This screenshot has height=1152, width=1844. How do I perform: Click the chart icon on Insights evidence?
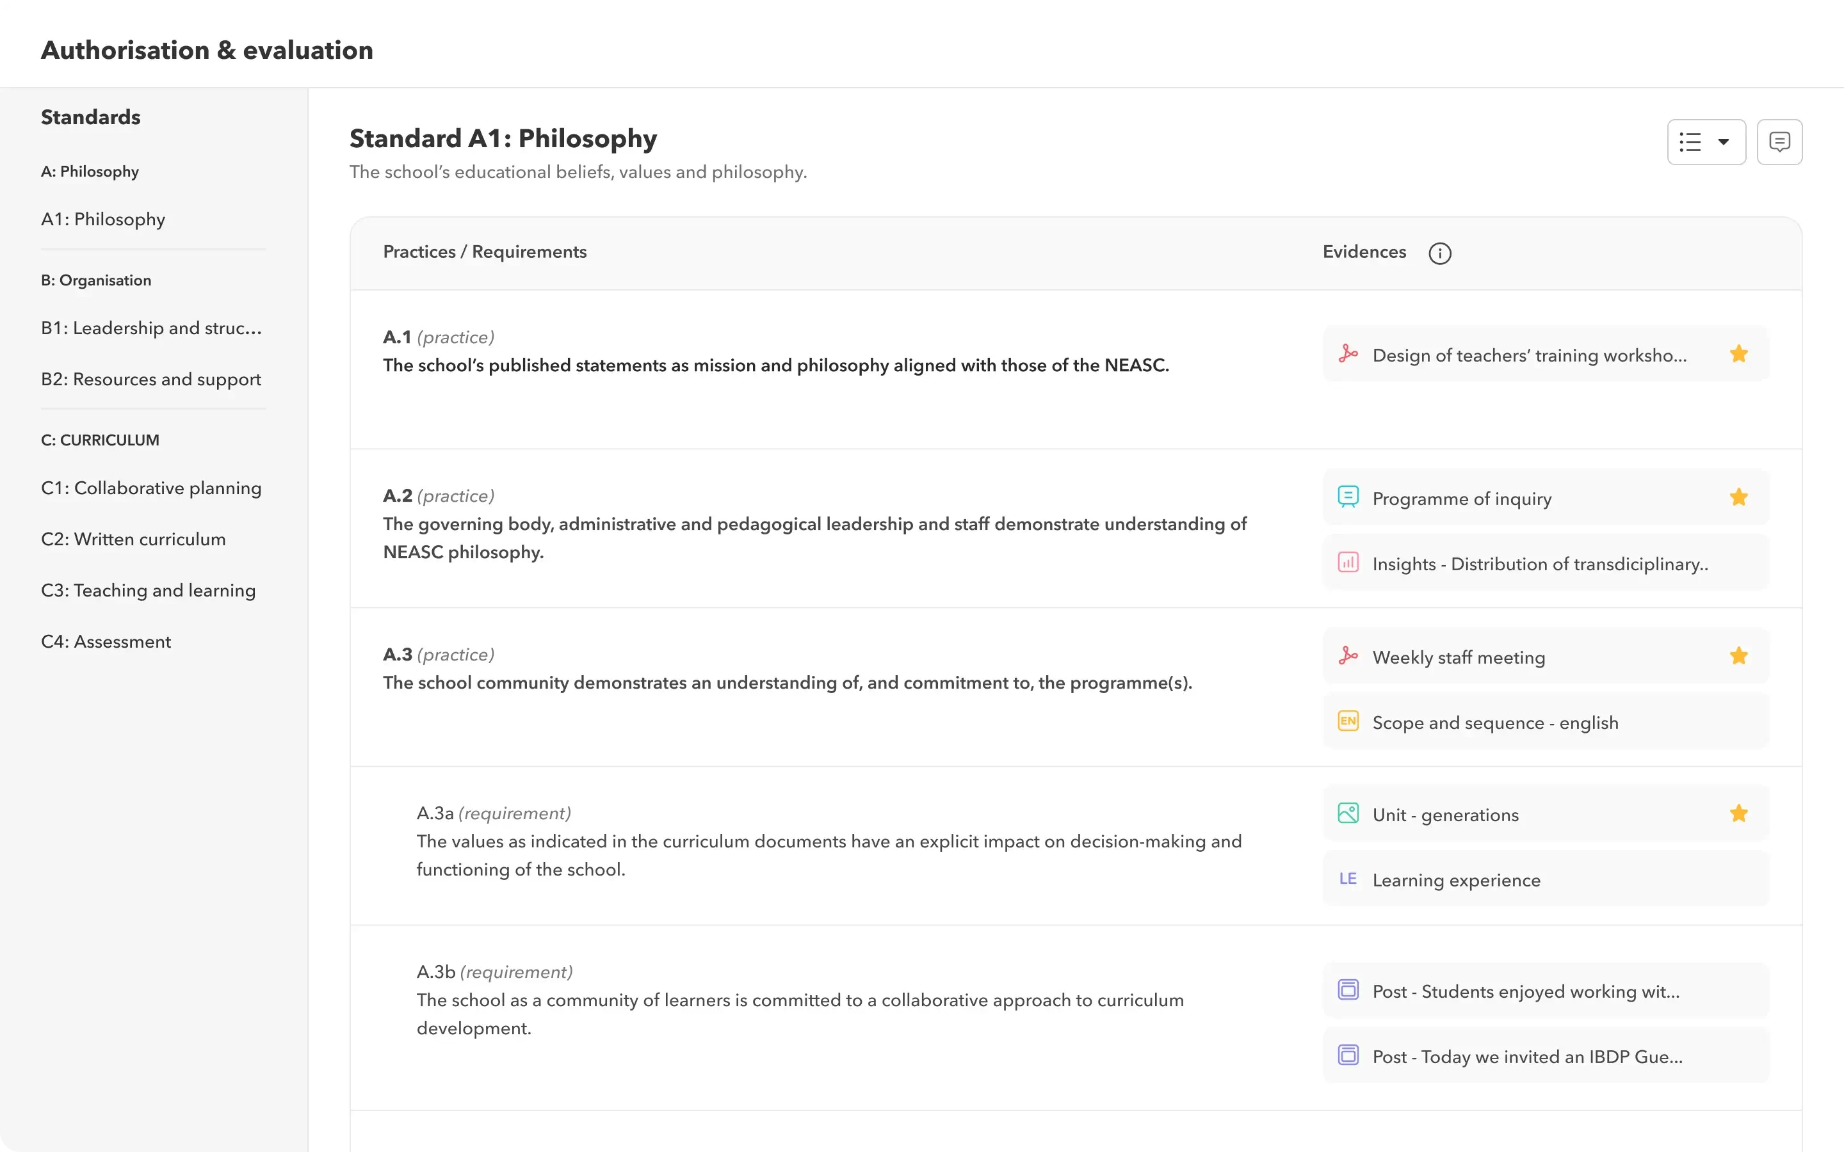1348,563
